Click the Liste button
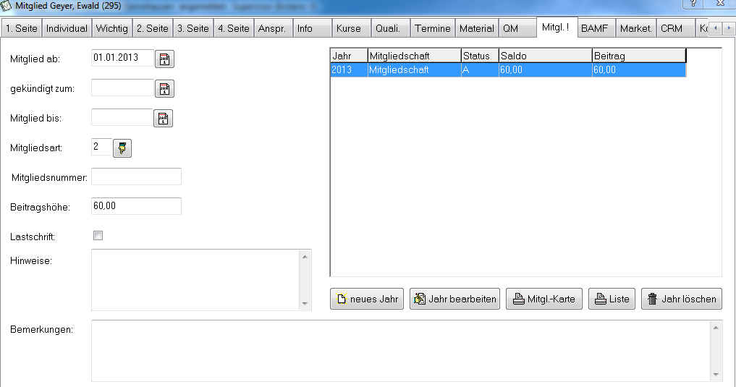 (x=612, y=299)
